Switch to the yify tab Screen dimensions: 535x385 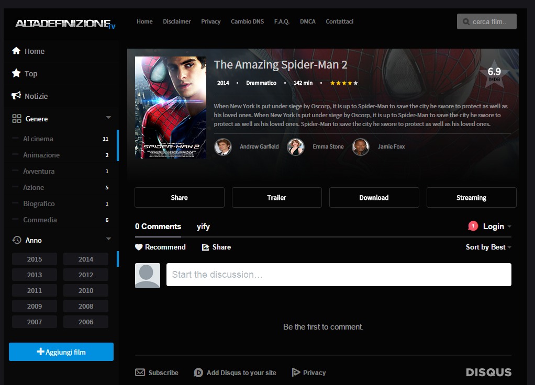(x=203, y=227)
